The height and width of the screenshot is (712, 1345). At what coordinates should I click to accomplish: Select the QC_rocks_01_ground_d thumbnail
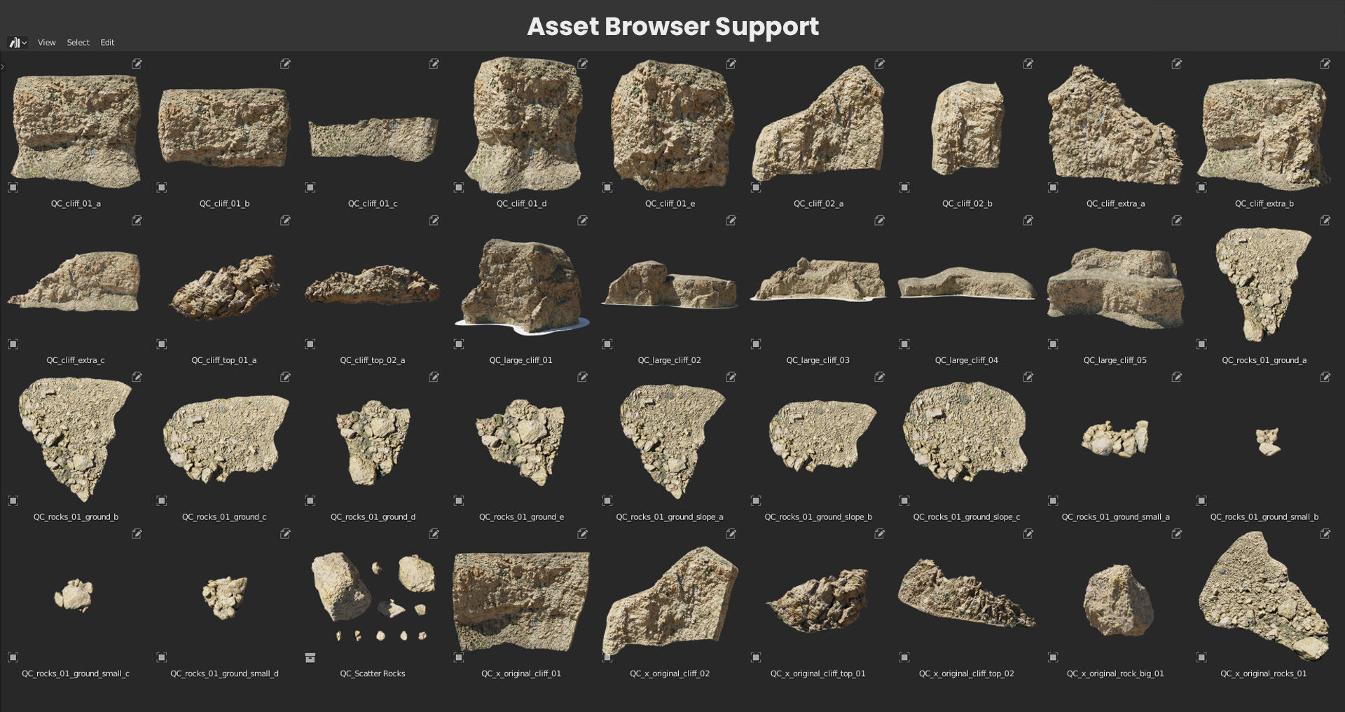pyautogui.click(x=373, y=441)
